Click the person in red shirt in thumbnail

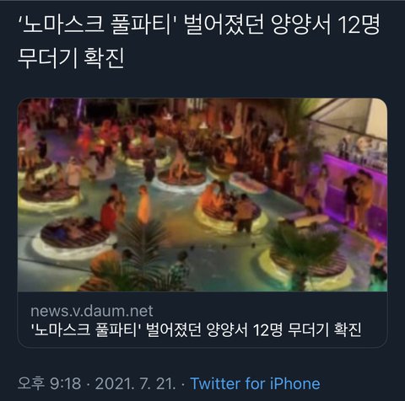coord(108,213)
